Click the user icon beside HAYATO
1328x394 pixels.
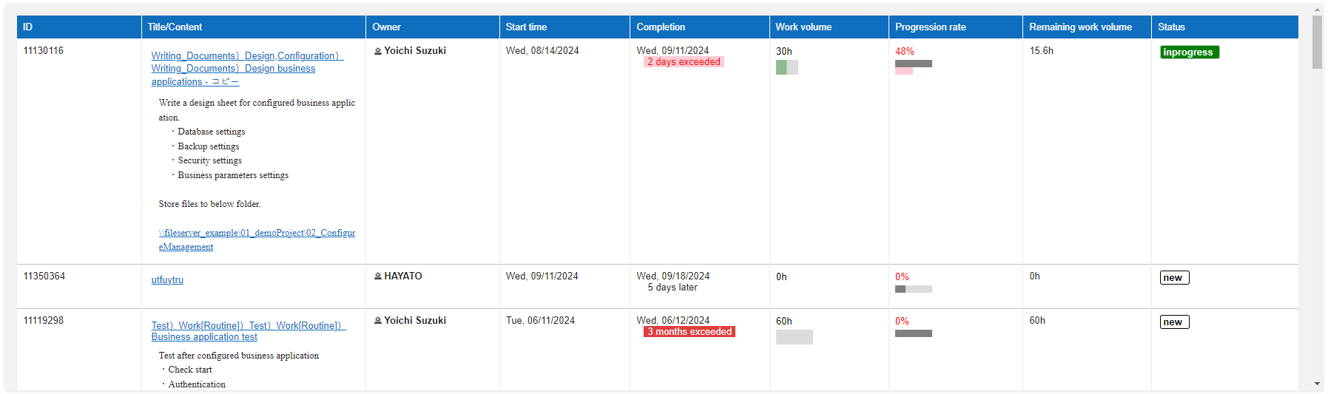pyautogui.click(x=378, y=276)
